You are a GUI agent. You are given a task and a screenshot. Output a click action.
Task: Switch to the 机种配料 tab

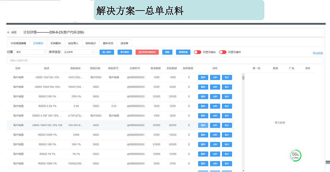click(x=56, y=43)
